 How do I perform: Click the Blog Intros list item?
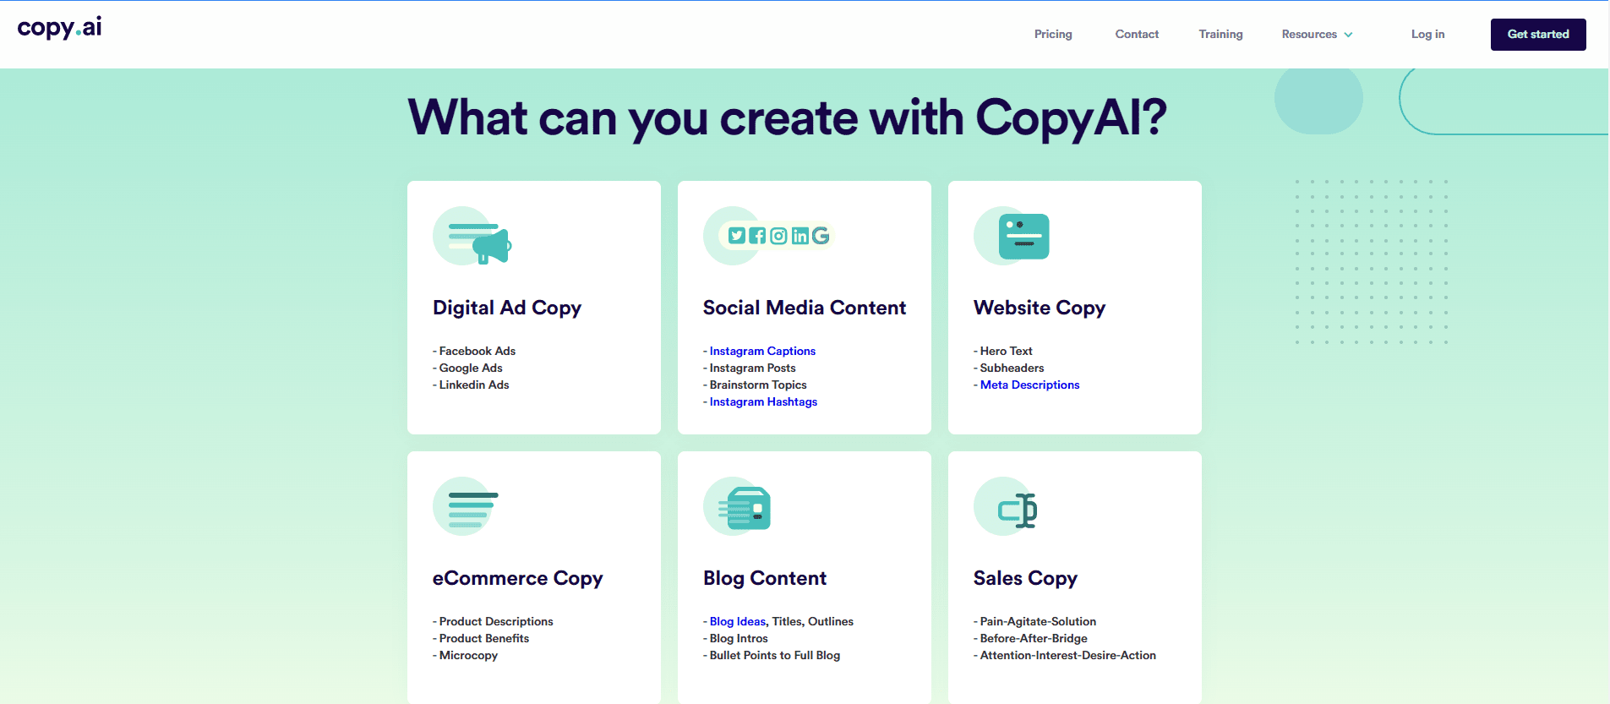point(735,638)
